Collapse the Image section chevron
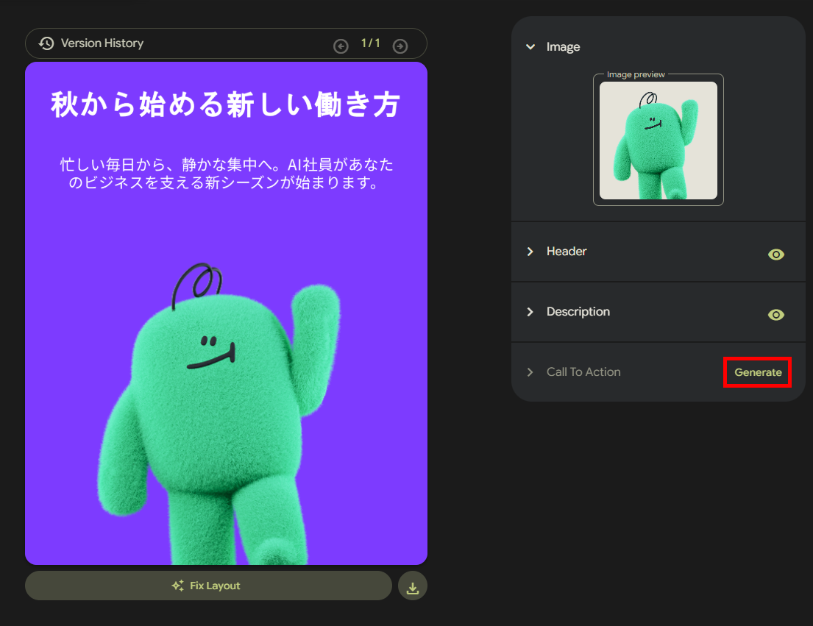 tap(530, 46)
